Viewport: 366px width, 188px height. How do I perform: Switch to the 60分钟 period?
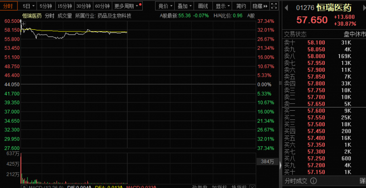(x=102, y=6)
